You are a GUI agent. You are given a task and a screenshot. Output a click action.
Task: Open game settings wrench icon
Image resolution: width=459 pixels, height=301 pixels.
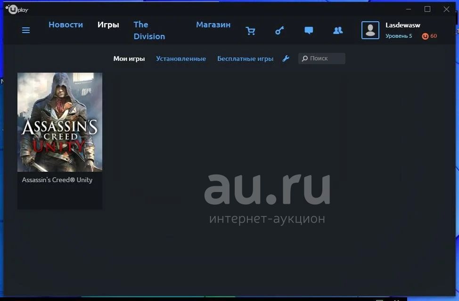coord(286,59)
